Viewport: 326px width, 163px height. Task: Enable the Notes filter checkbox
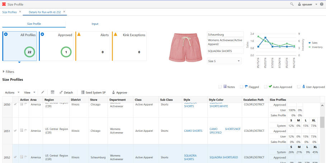(220, 87)
